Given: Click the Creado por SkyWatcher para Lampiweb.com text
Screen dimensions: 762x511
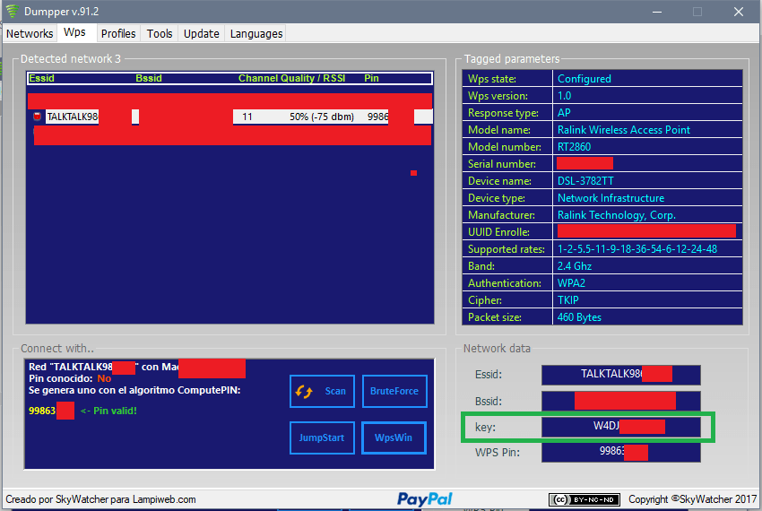Looking at the screenshot, I should pyautogui.click(x=100, y=499).
